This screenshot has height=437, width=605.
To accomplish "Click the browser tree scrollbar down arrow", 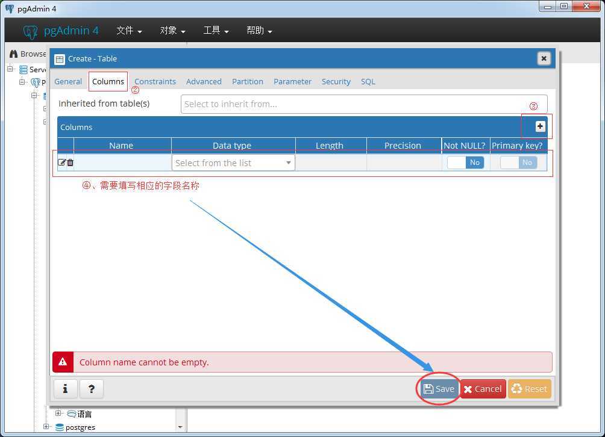I will [180, 427].
